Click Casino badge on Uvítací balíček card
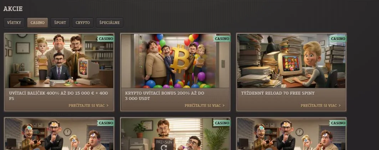Image resolution: width=379 pixels, height=150 pixels. pyautogui.click(x=106, y=39)
